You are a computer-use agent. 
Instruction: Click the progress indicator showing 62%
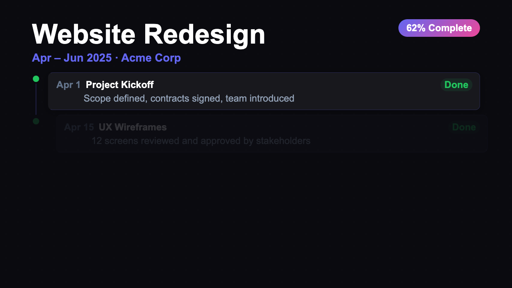439,28
